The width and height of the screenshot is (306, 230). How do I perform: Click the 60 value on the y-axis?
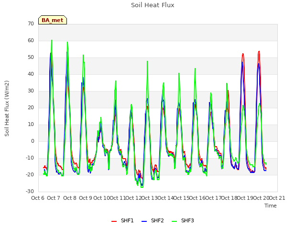coord(31,40)
